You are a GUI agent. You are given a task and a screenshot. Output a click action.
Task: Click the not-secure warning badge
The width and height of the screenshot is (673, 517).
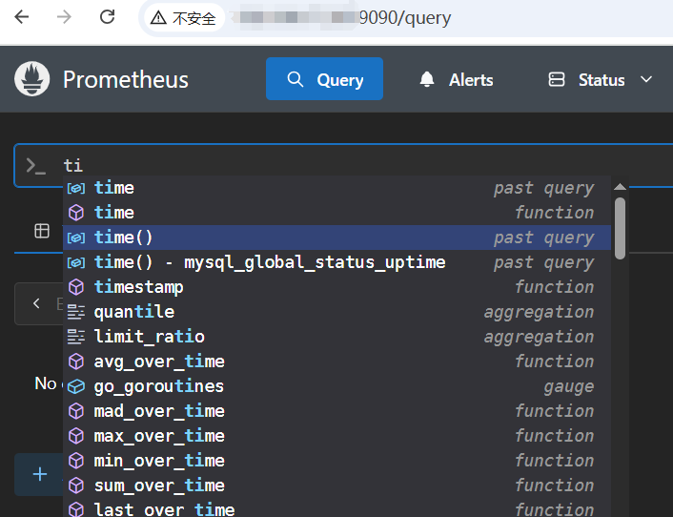tap(183, 18)
